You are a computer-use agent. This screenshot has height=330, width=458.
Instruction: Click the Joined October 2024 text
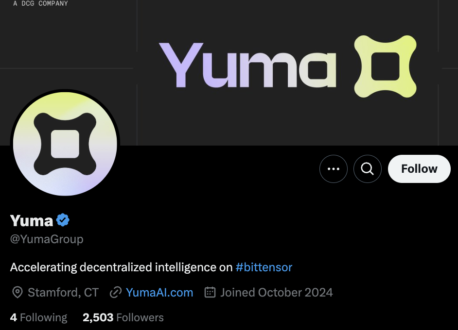(276, 292)
